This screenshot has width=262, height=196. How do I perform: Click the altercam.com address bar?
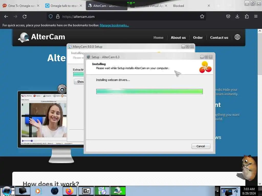[126, 17]
